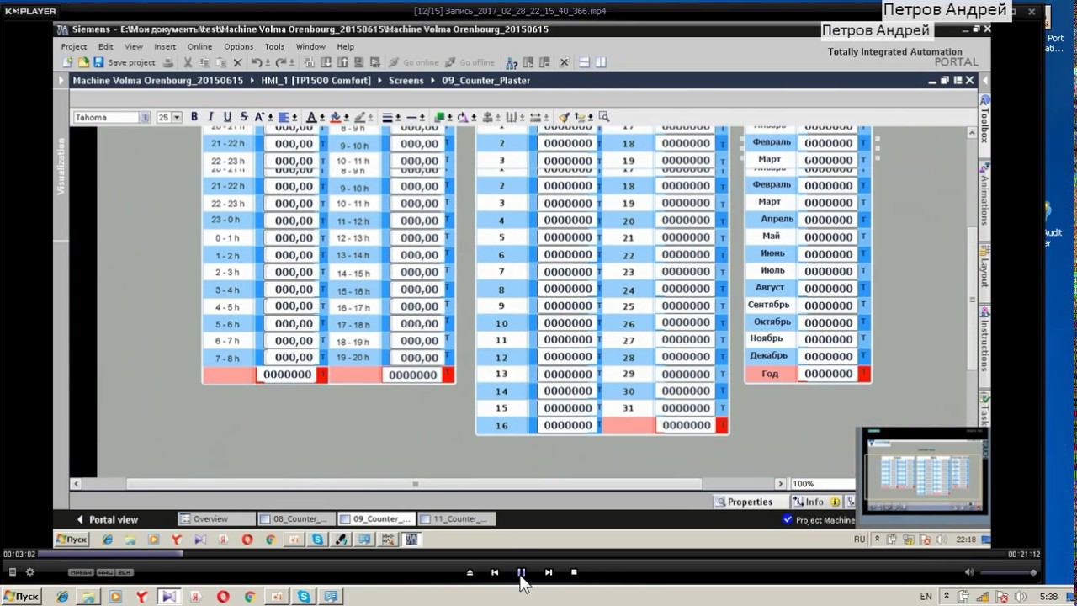Viewport: 1077px width, 606px height.
Task: Click the fill background color bucket icon
Action: tap(335, 117)
